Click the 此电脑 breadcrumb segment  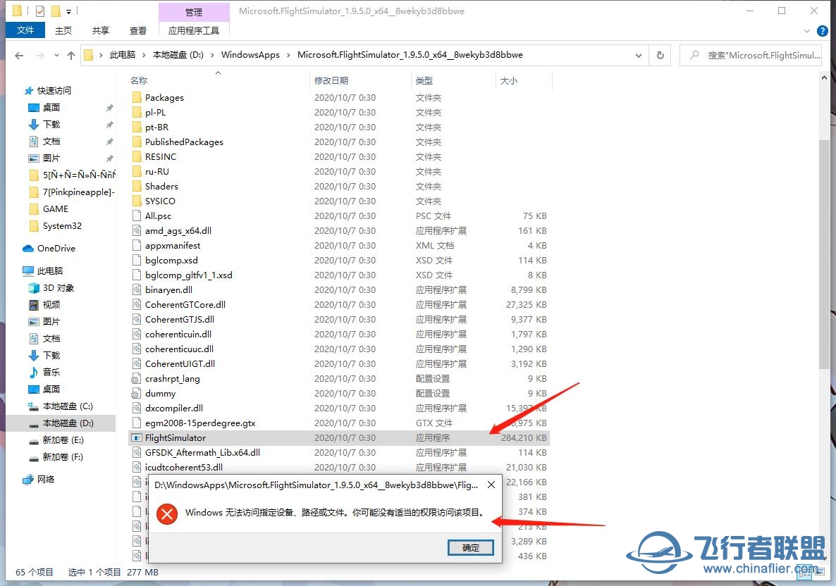(122, 55)
